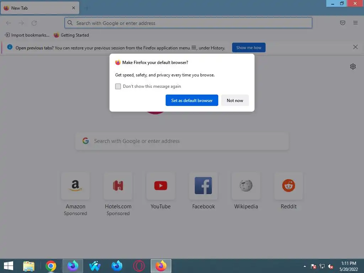Launch Opera from the taskbar
The height and width of the screenshot is (273, 364).
139,266
